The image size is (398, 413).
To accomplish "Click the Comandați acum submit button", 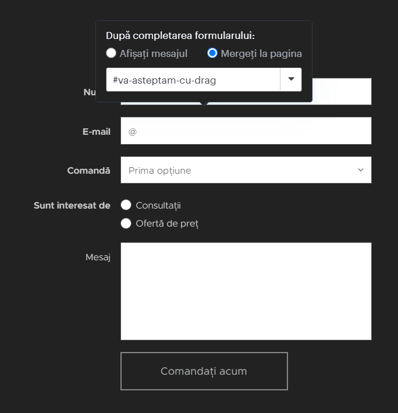I will pos(204,371).
